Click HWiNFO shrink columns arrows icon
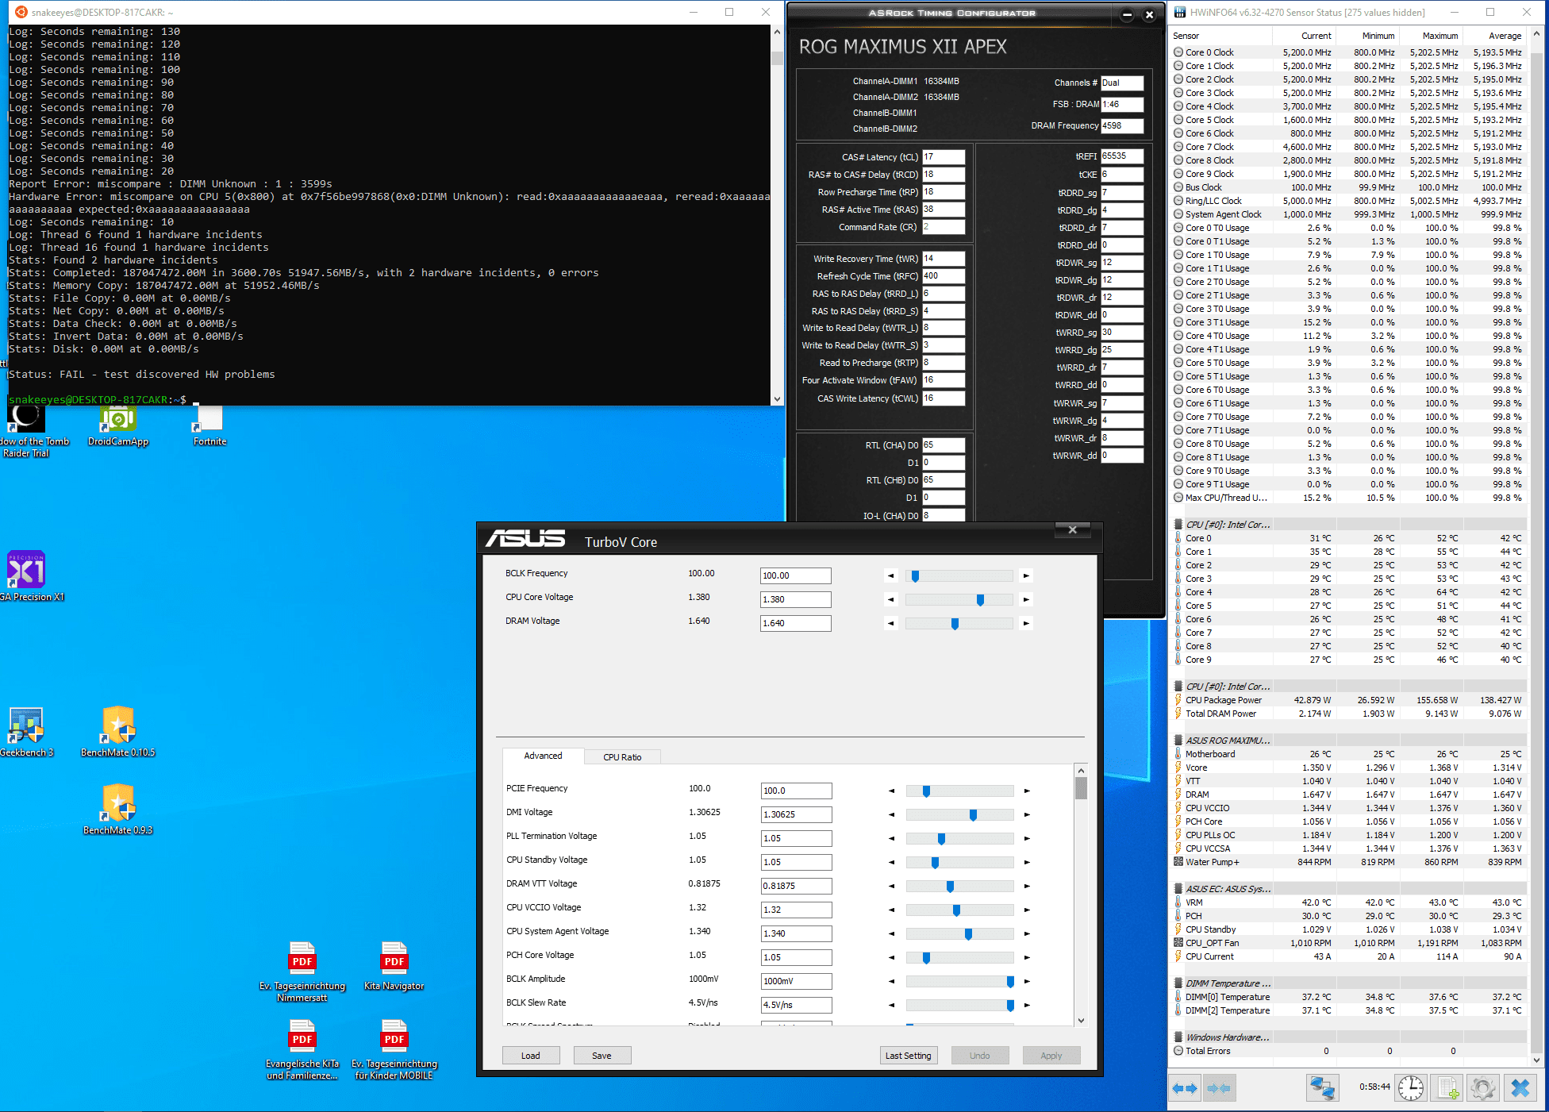 [1220, 1088]
